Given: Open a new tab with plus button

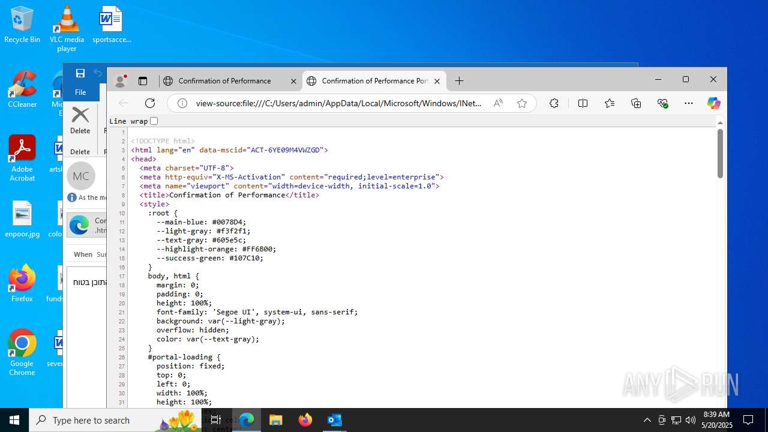Looking at the screenshot, I should click(459, 81).
